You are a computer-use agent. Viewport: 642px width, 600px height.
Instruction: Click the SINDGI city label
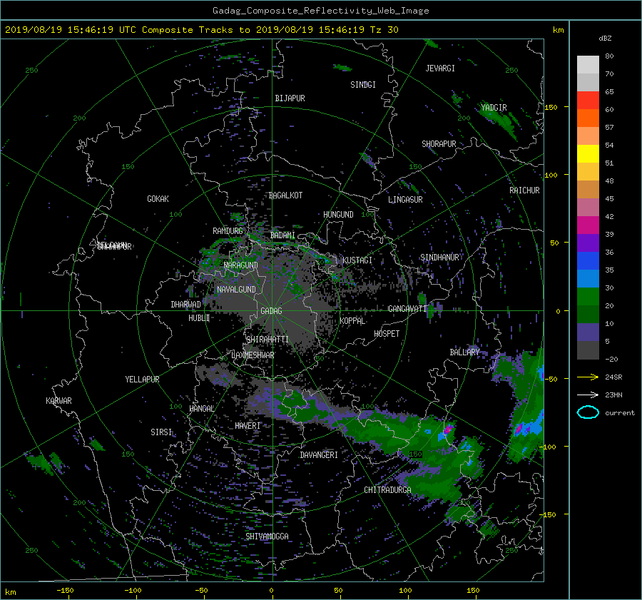[363, 85]
